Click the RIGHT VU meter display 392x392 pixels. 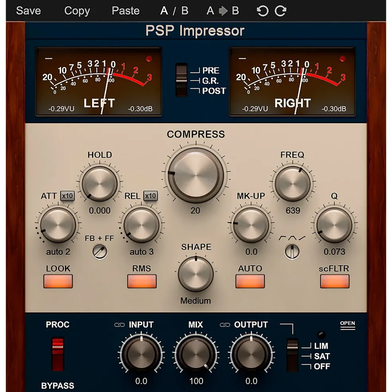[292, 82]
